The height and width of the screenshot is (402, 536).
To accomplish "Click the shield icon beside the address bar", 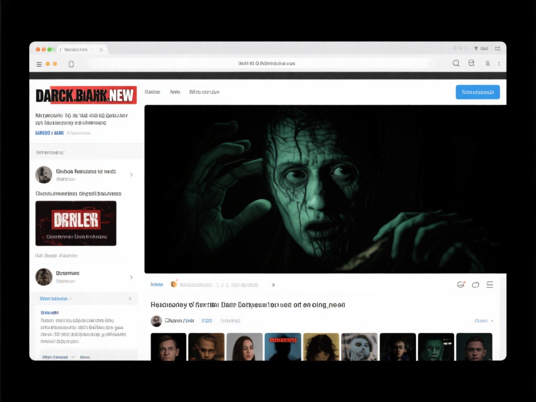I will tap(71, 64).
